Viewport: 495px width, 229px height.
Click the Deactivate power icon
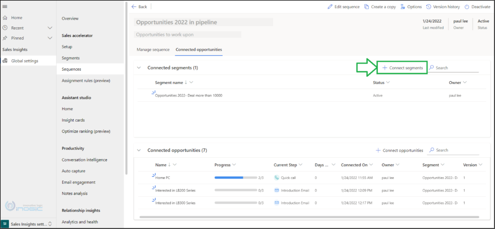coord(467,7)
